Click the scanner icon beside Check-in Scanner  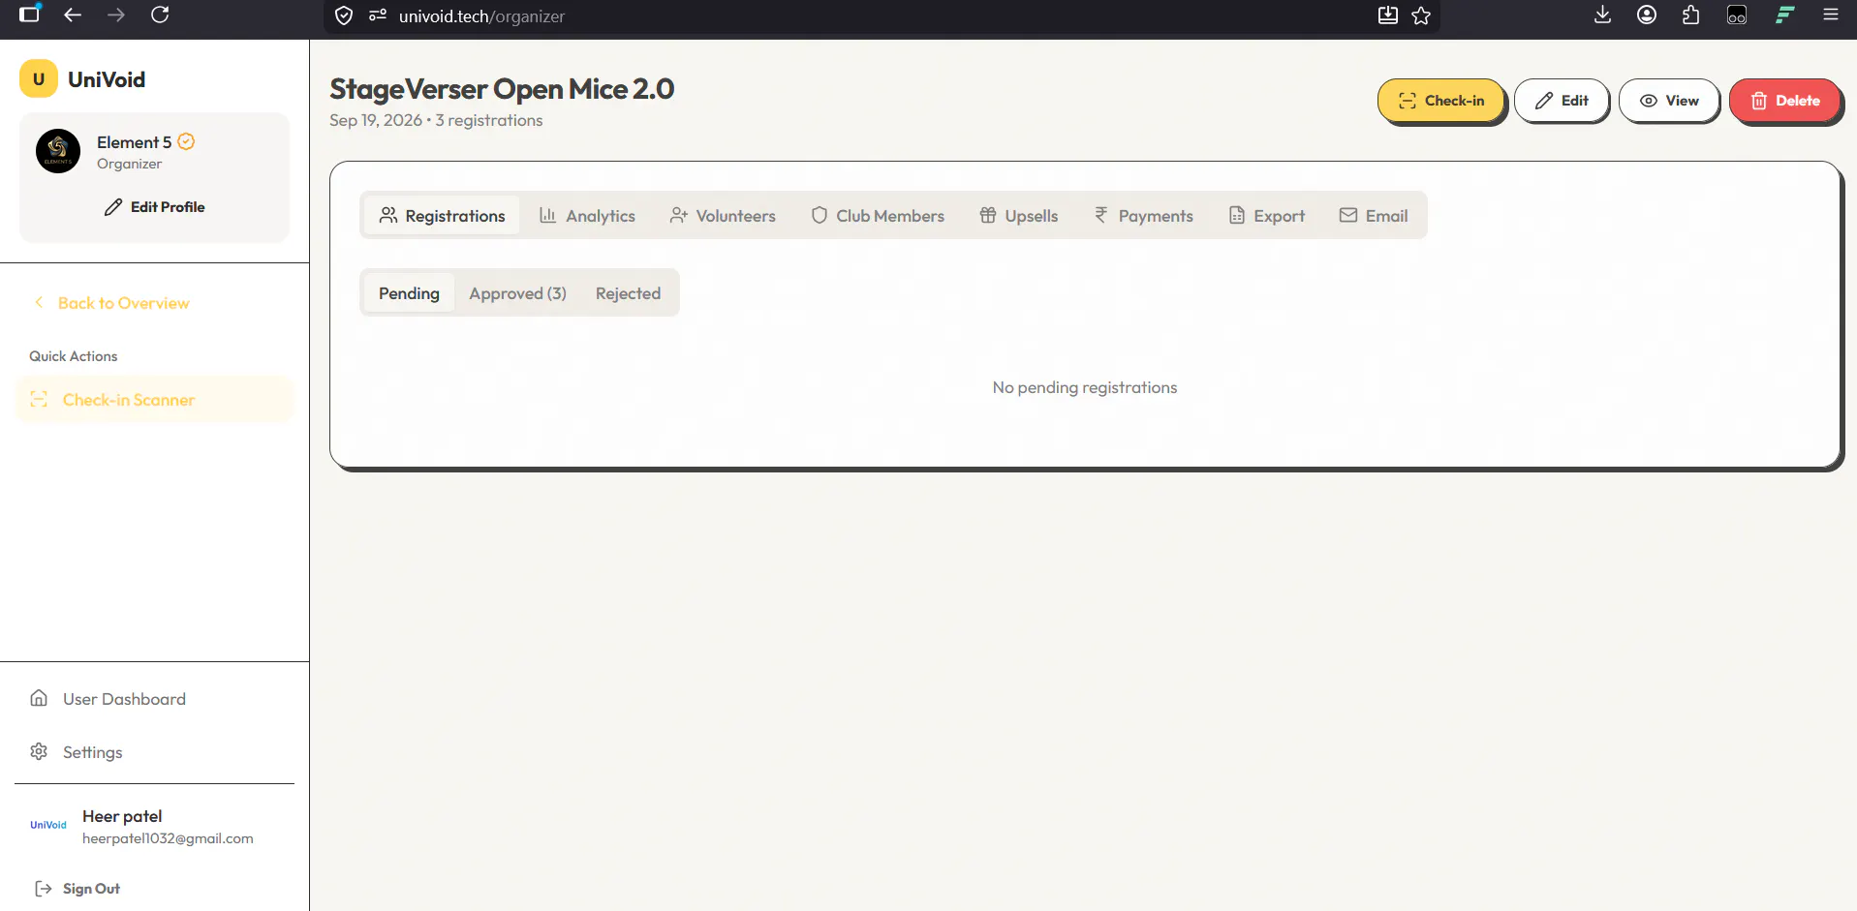click(x=39, y=399)
